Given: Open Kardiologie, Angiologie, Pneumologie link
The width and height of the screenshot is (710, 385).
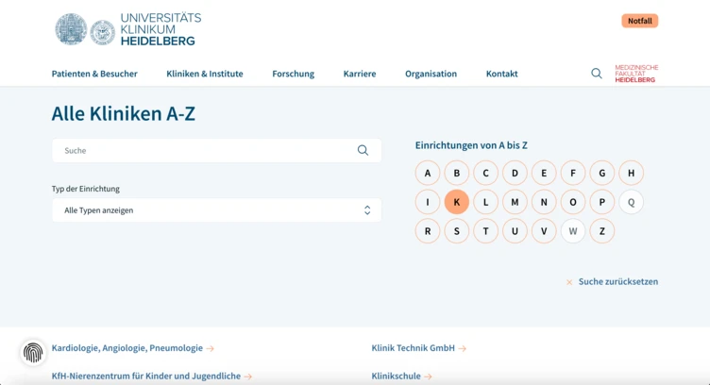Looking at the screenshot, I should (127, 348).
